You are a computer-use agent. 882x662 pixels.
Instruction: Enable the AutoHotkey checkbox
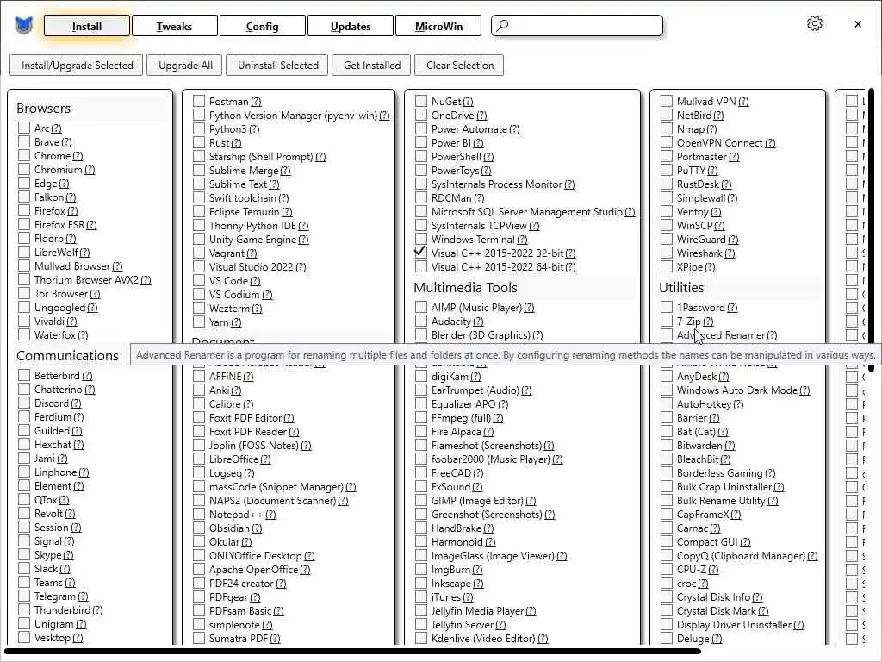667,403
